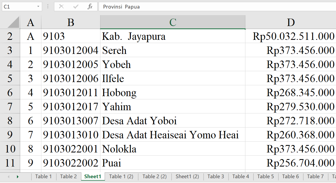Click the previous-sheet scroll arrow
The width and height of the screenshot is (336, 183).
tap(8, 177)
